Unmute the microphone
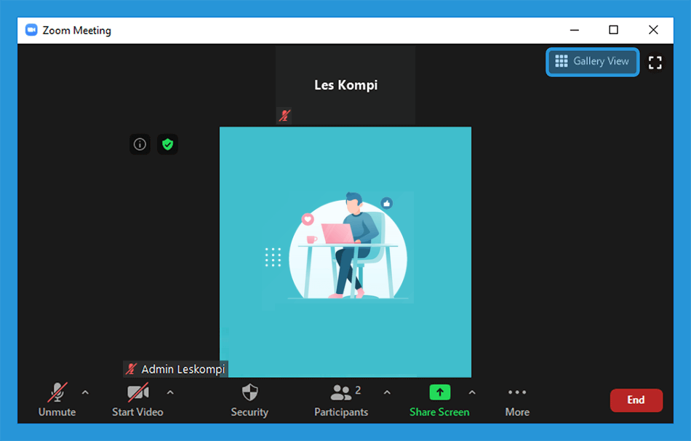Image resolution: width=691 pixels, height=441 pixels. click(x=57, y=400)
